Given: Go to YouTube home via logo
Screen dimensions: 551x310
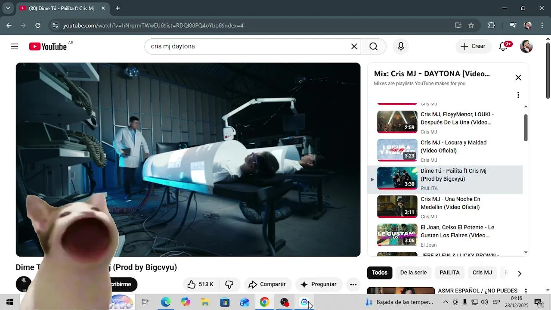Looking at the screenshot, I should 48,46.
